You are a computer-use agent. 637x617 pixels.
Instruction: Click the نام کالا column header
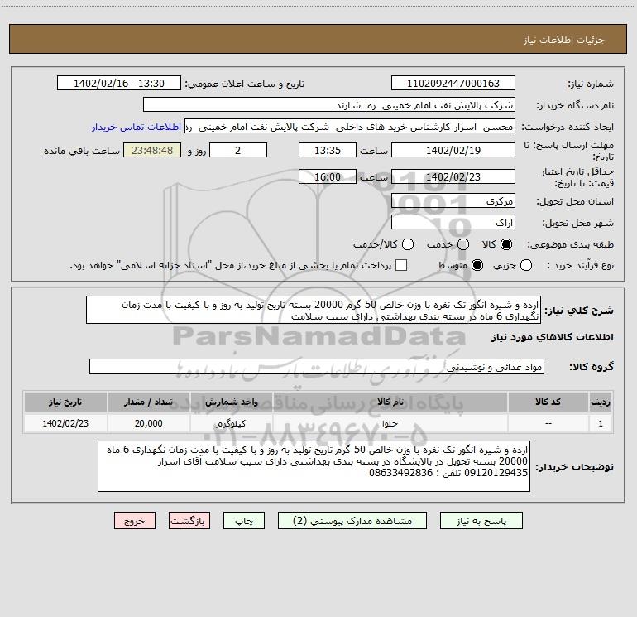[x=390, y=402]
